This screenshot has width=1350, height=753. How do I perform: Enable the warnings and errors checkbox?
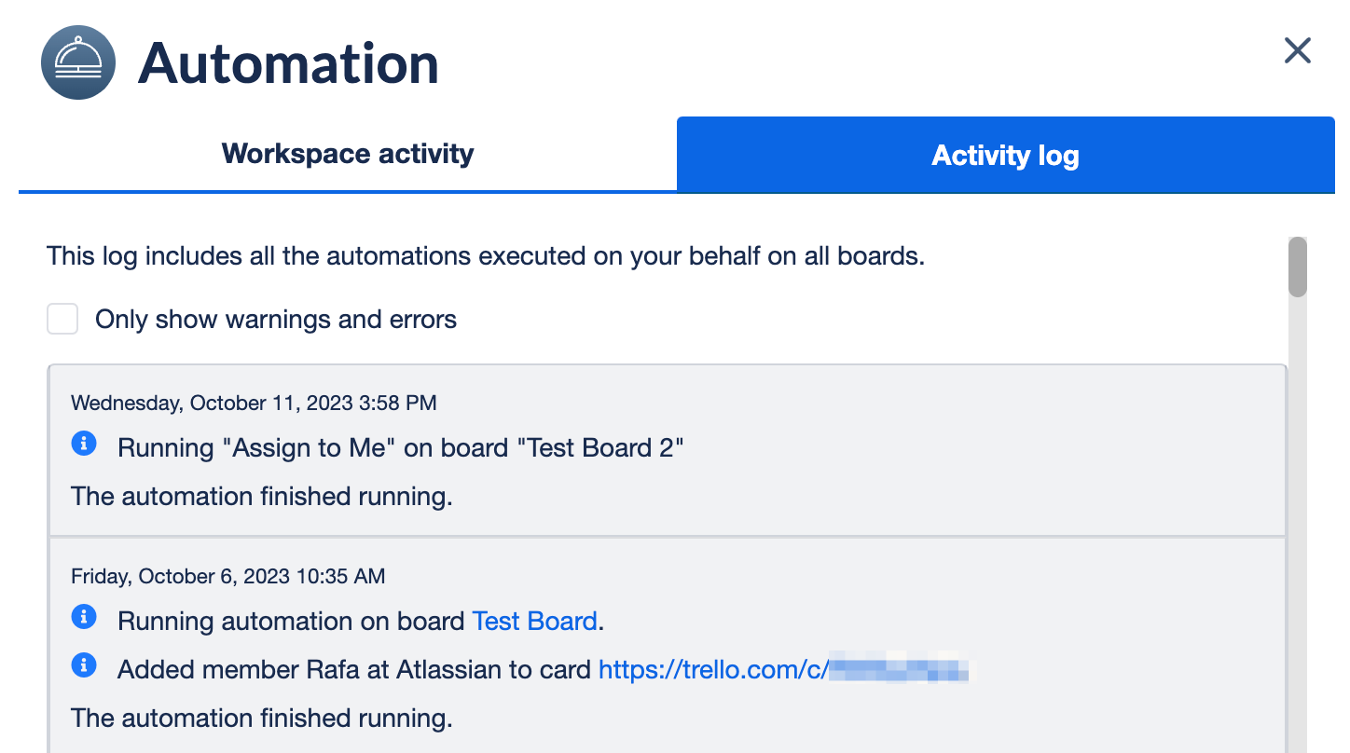[62, 320]
